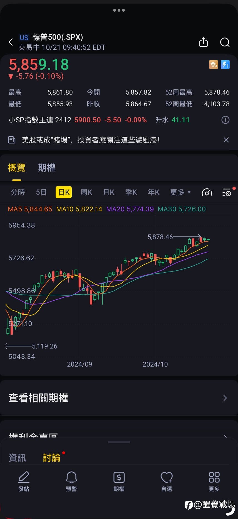Open the share icon
This screenshot has height=519, width=238.
(x=204, y=42)
